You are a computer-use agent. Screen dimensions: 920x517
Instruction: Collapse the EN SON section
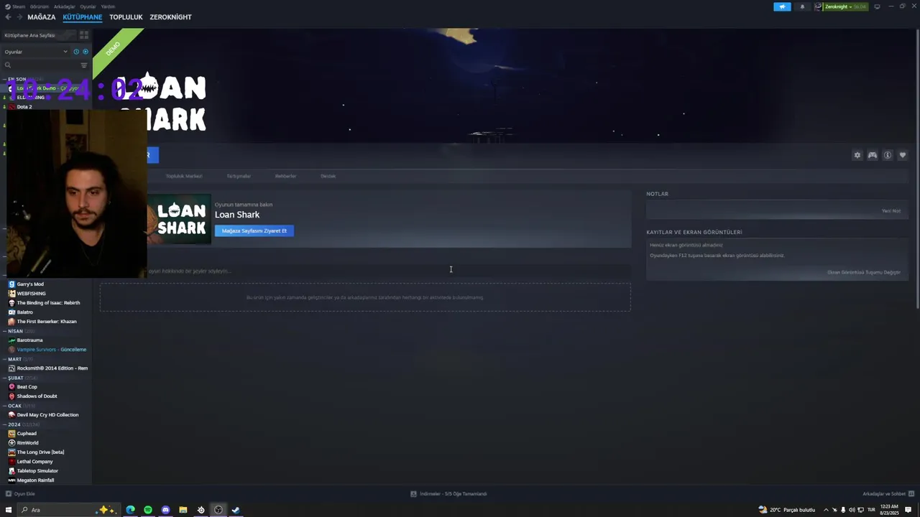pos(5,79)
